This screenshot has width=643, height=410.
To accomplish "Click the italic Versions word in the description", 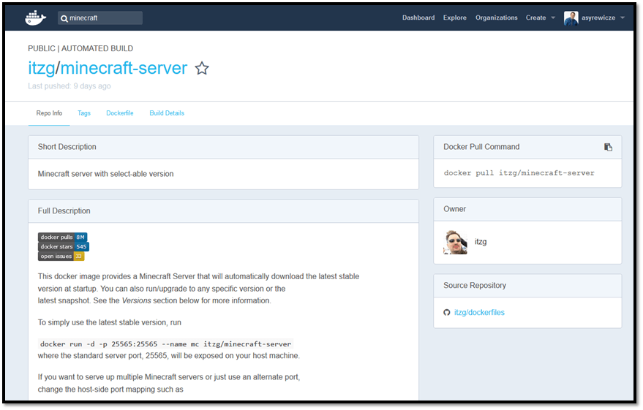I will [137, 300].
